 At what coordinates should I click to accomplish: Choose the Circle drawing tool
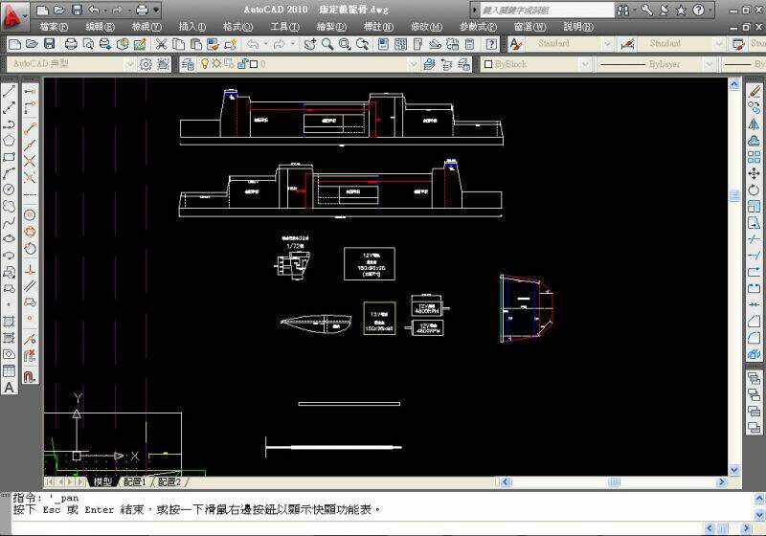pos(10,190)
